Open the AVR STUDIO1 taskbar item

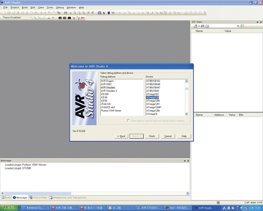click(149, 208)
